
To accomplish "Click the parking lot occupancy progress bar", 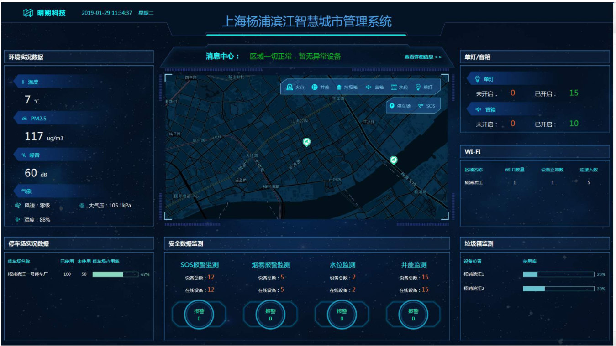I will (x=116, y=274).
